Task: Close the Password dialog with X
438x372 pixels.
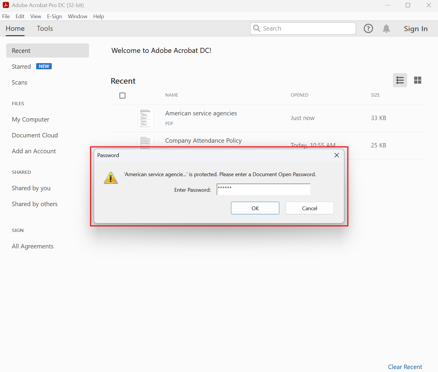Action: coord(337,155)
